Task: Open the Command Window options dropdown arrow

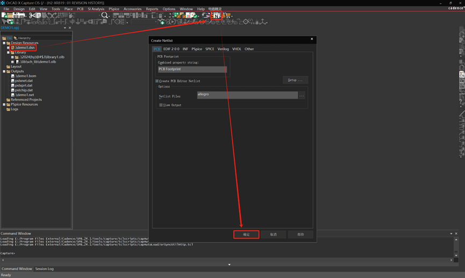Action: pyautogui.click(x=452, y=233)
